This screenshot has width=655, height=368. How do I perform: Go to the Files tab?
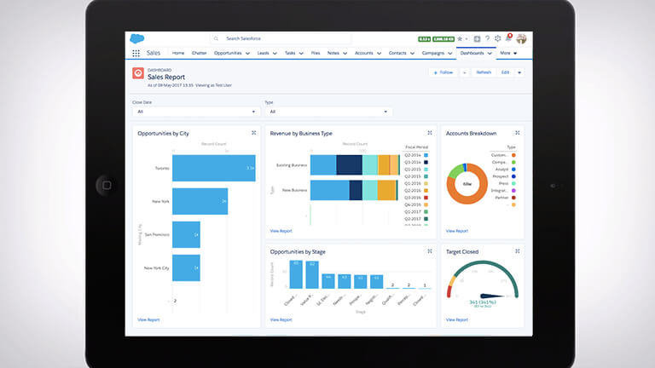(x=316, y=53)
